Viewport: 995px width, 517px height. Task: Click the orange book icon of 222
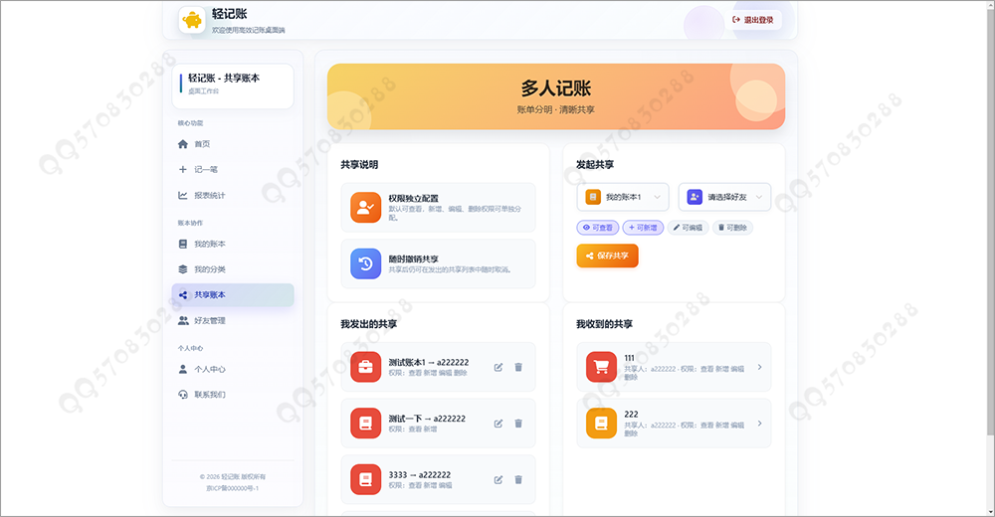tap(601, 424)
